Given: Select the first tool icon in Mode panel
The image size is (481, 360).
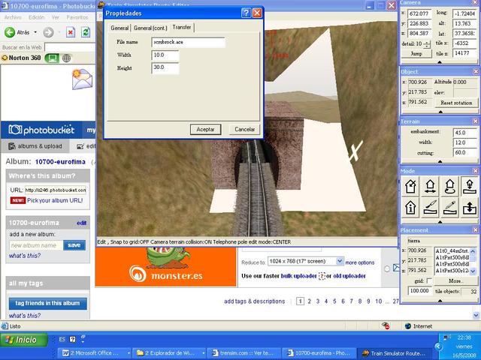Looking at the screenshot, I should tap(411, 186).
